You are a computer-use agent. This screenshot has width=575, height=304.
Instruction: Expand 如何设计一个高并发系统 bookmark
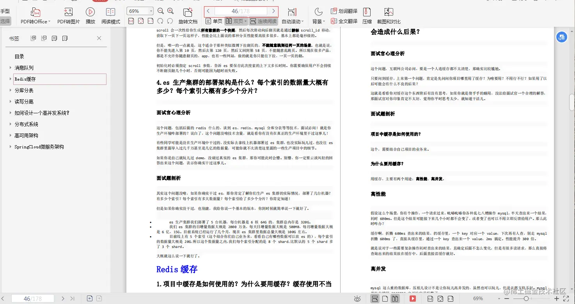click(x=10, y=113)
